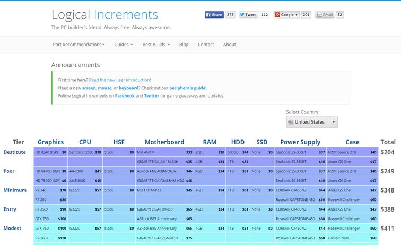Image resolution: width=401 pixels, height=245 pixels.
Task: Click the Google+ share button
Action: coord(286,15)
